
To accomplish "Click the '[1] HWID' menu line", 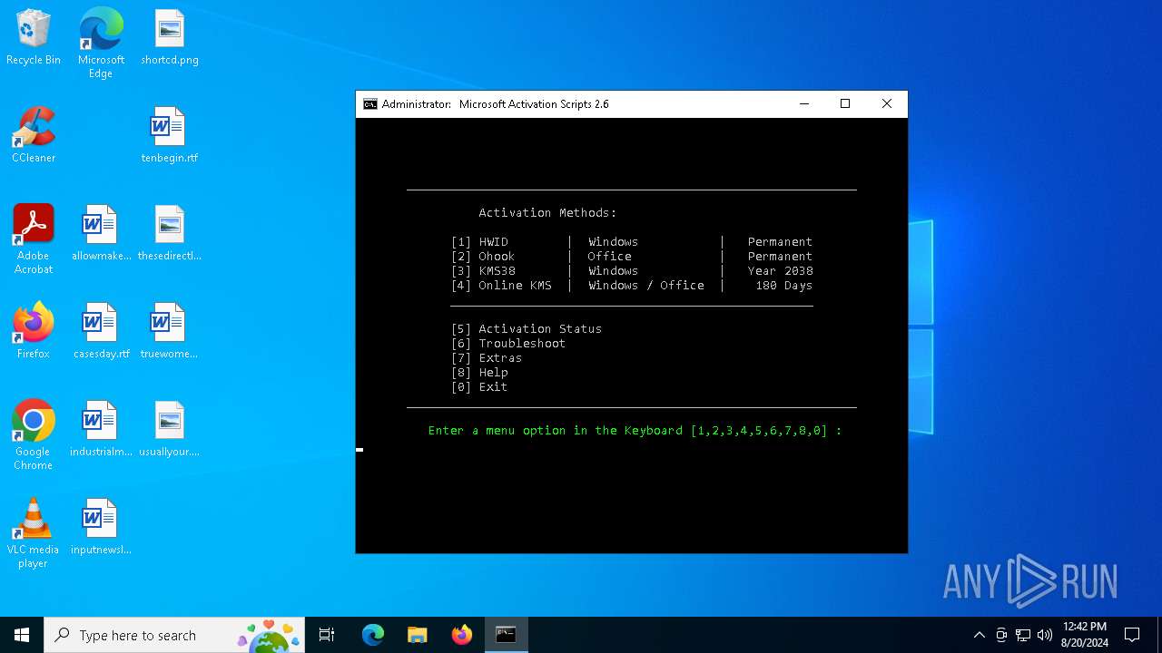I will point(632,242).
